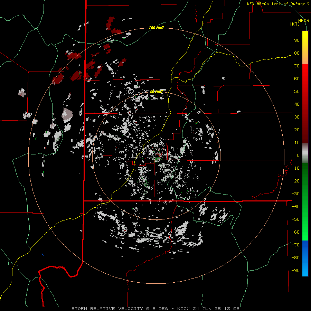The image size is (311, 311).
Task: Click the -30 value on velocity scale
Action: (x=295, y=194)
